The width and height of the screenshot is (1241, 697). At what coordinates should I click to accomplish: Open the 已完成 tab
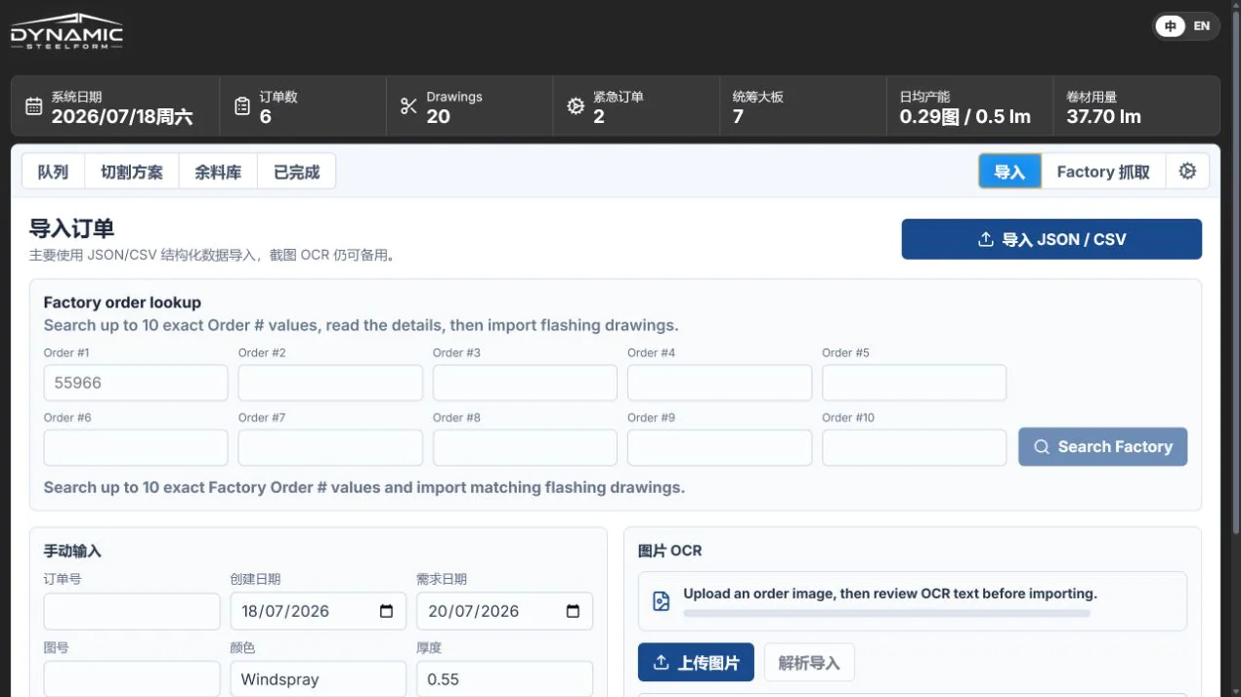[296, 172]
